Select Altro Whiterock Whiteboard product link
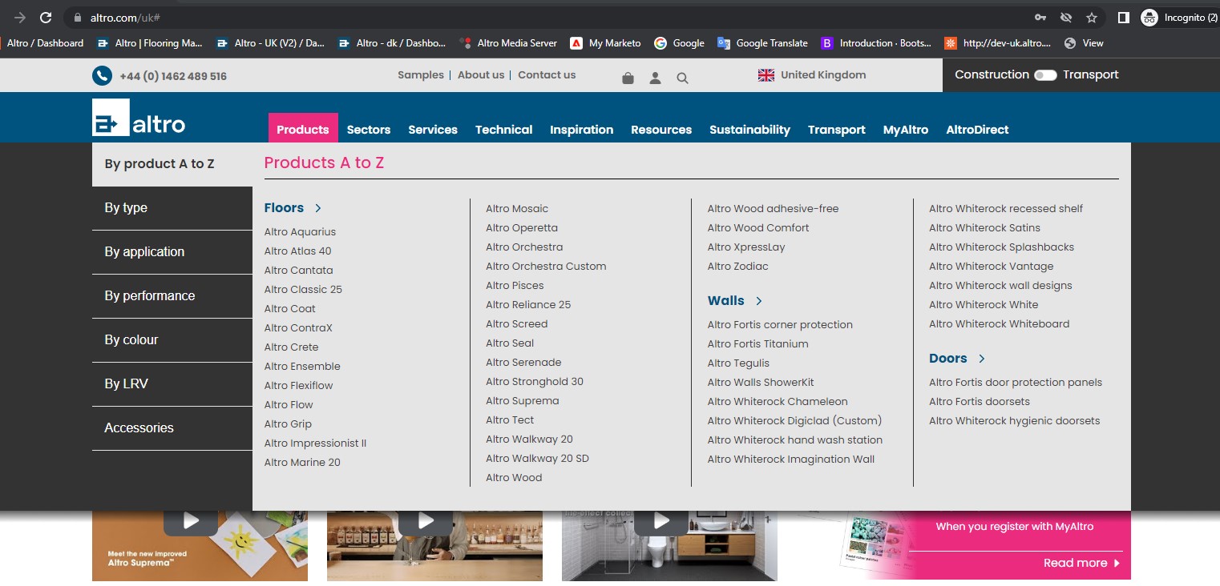 (999, 323)
